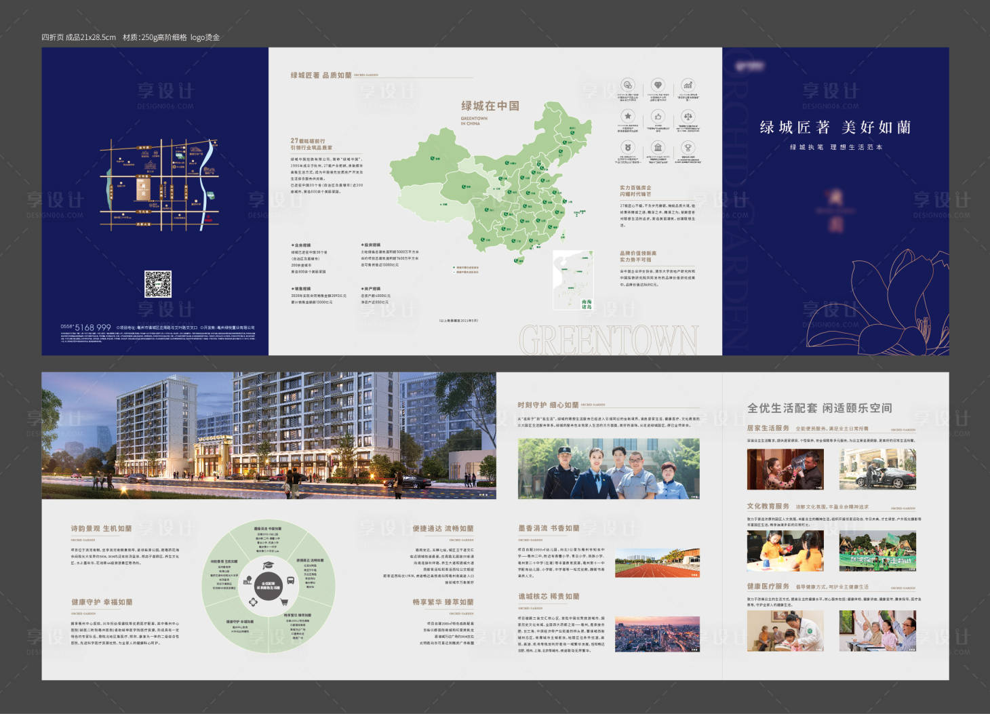Click the heading 绿城匠著 美好如蘭

(x=835, y=127)
